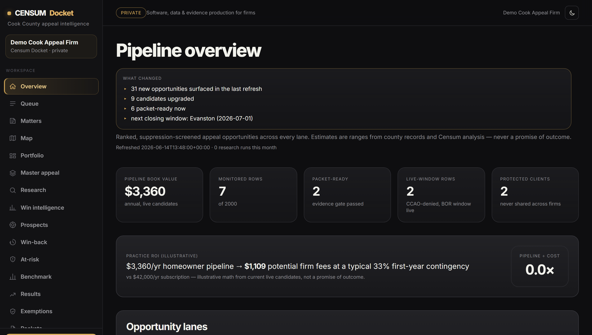Screen dimensions: 592x335
Task: Click the PRIVATE badge
Action: point(131,13)
